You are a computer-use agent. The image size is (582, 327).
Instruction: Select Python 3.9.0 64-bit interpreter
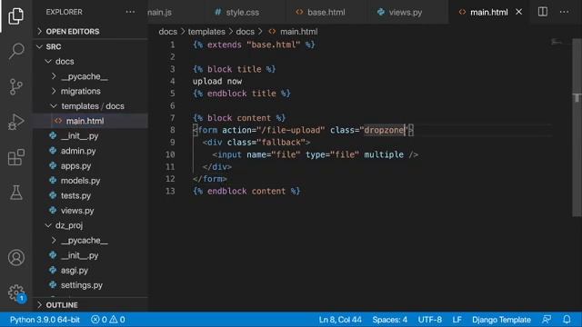45,319
